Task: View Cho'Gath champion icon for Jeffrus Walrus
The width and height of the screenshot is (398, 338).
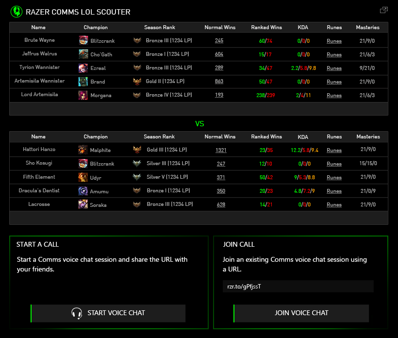Action: 83,54
